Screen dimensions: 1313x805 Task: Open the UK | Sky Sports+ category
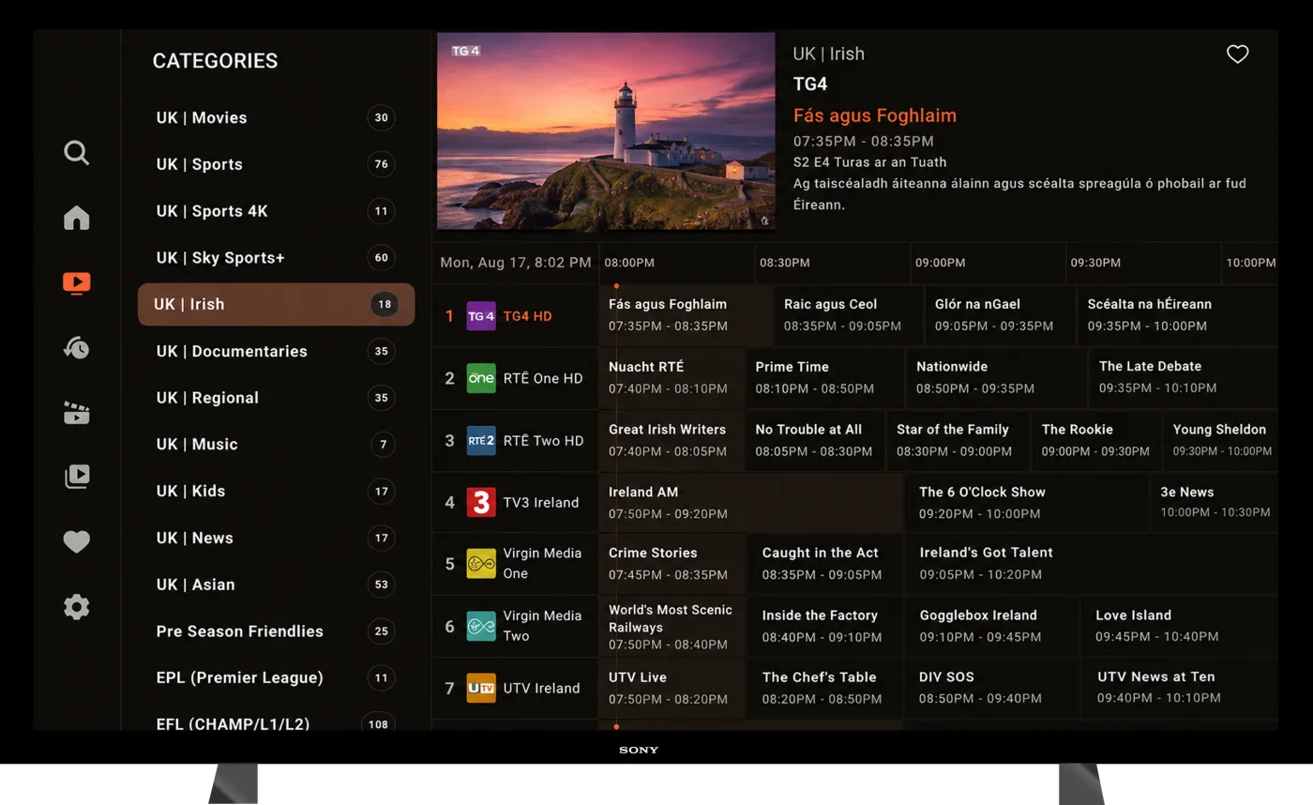(276, 258)
